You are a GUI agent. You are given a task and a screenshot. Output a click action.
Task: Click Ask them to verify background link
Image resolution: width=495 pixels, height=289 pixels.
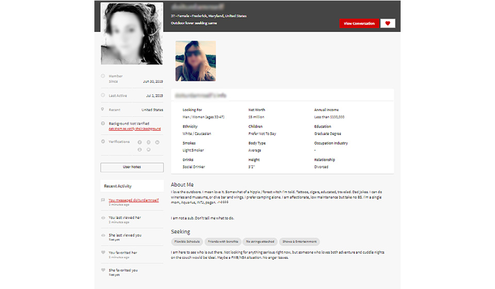[x=135, y=129]
